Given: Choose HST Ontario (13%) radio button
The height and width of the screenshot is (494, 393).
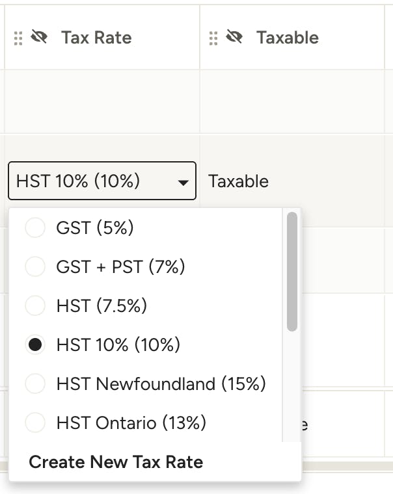Looking at the screenshot, I should click(35, 422).
